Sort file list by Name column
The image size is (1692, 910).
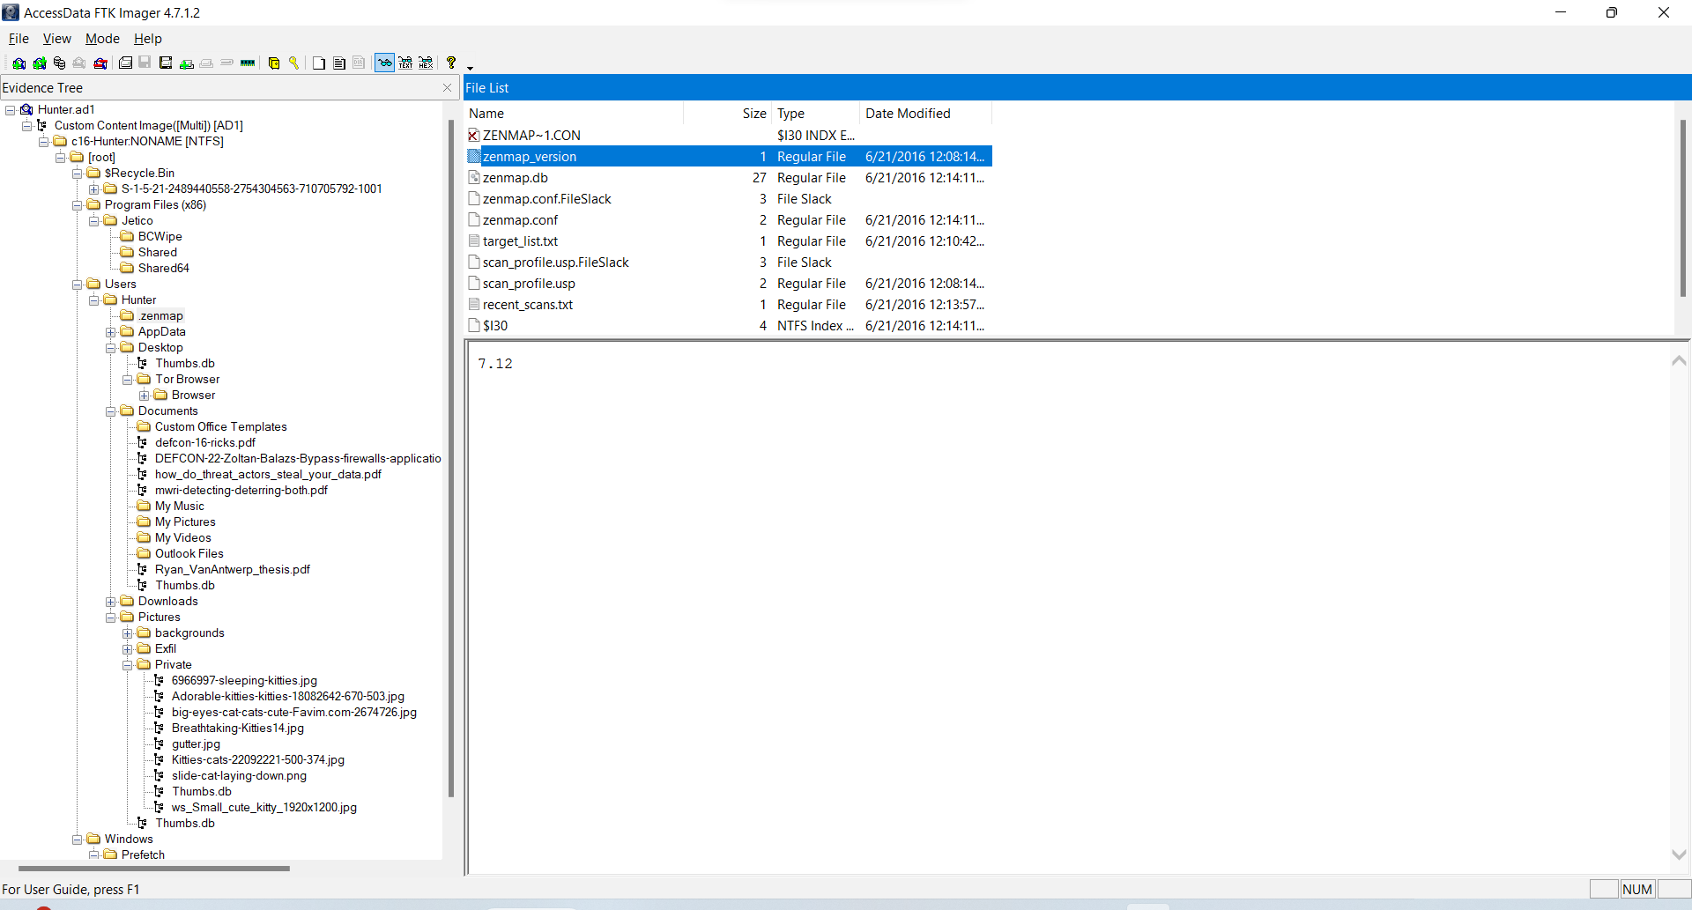[x=574, y=114]
